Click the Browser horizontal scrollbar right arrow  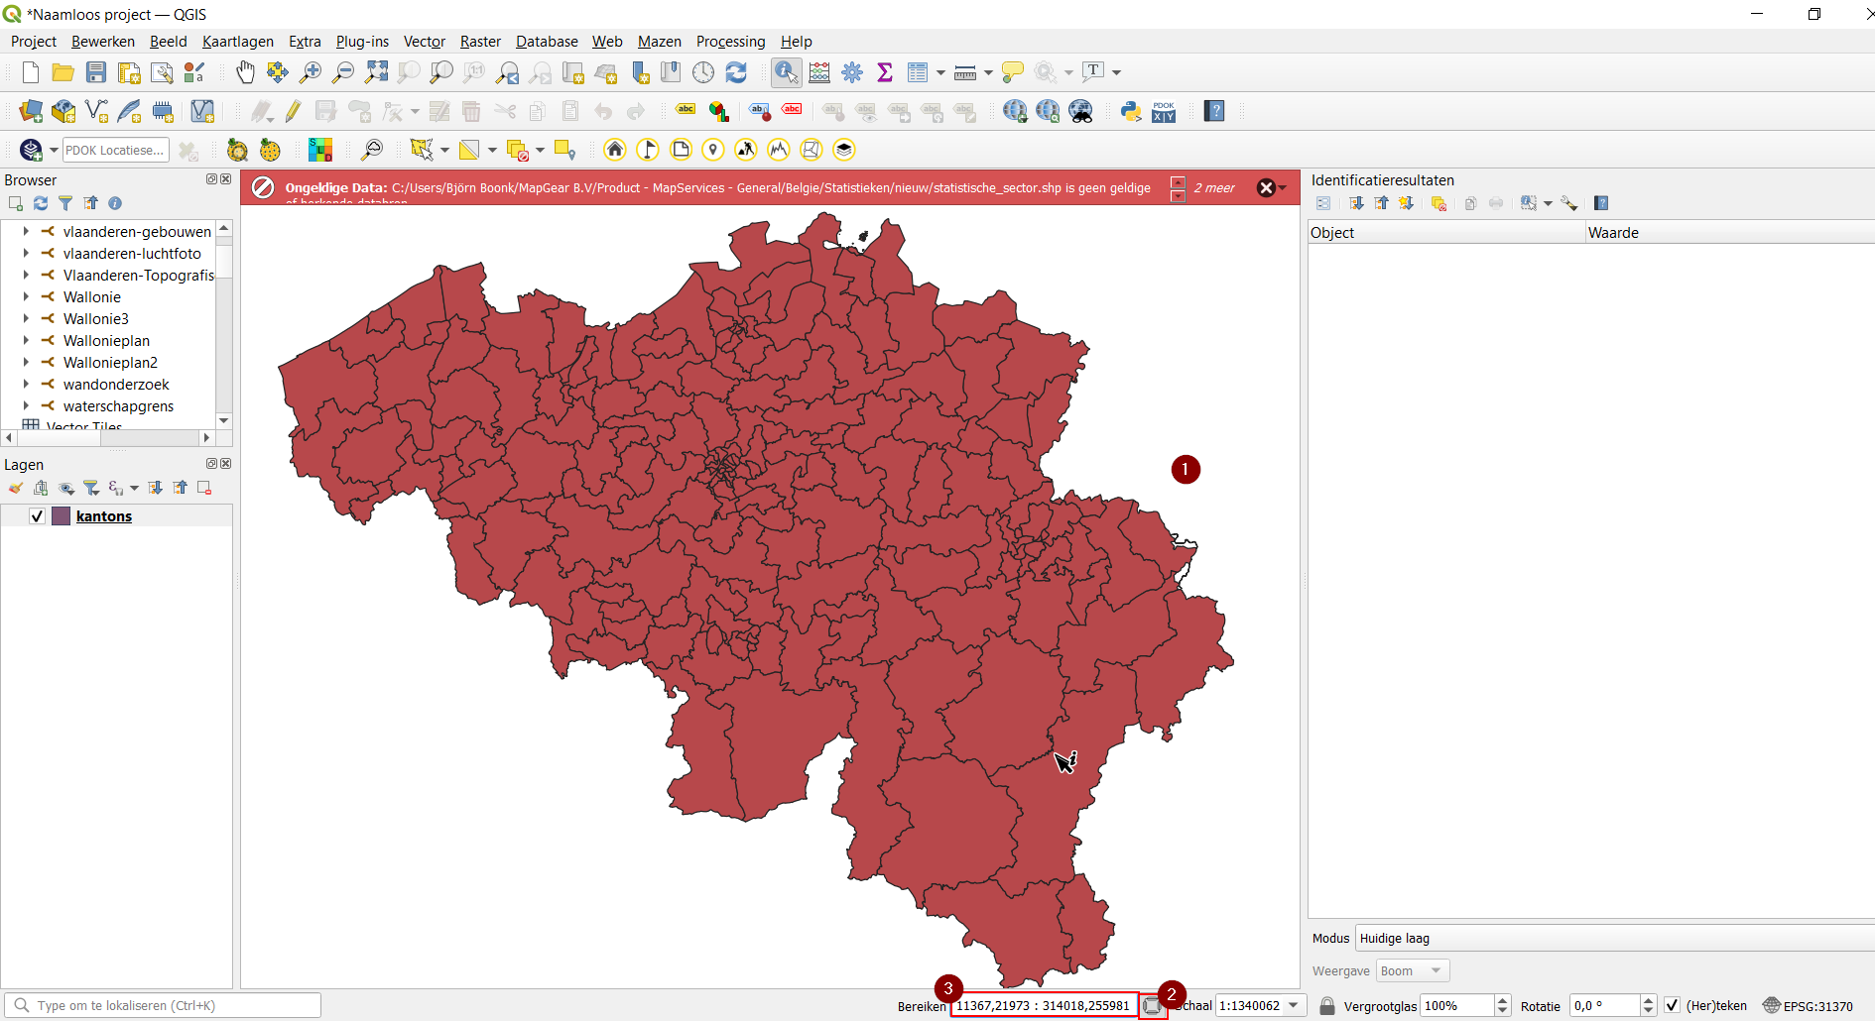[206, 437]
